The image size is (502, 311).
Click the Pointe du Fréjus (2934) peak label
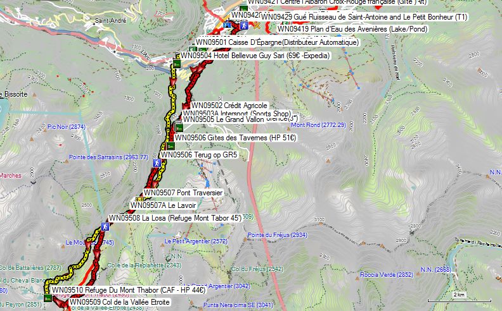(x=278, y=235)
